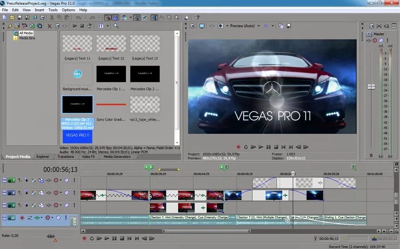Open the Auto Ripple mode dropdown arrow
Viewport: 400px width, 249px height.
point(131,18)
